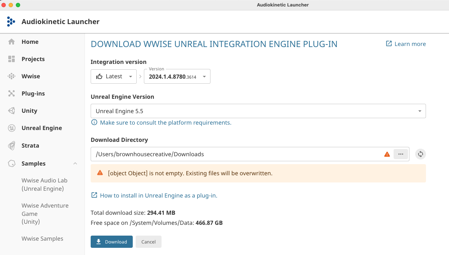Image resolution: width=449 pixels, height=255 pixels.
Task: Click the Learn more link
Action: pyautogui.click(x=410, y=44)
